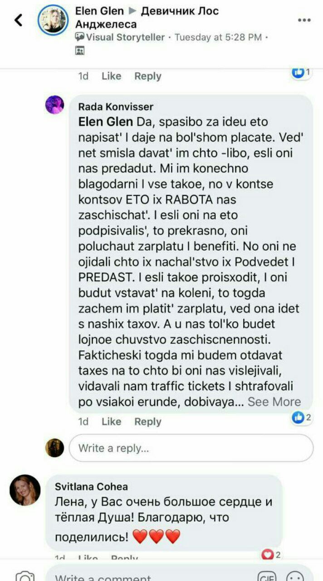View likes on Rada Konvisser's comment

click(302, 417)
